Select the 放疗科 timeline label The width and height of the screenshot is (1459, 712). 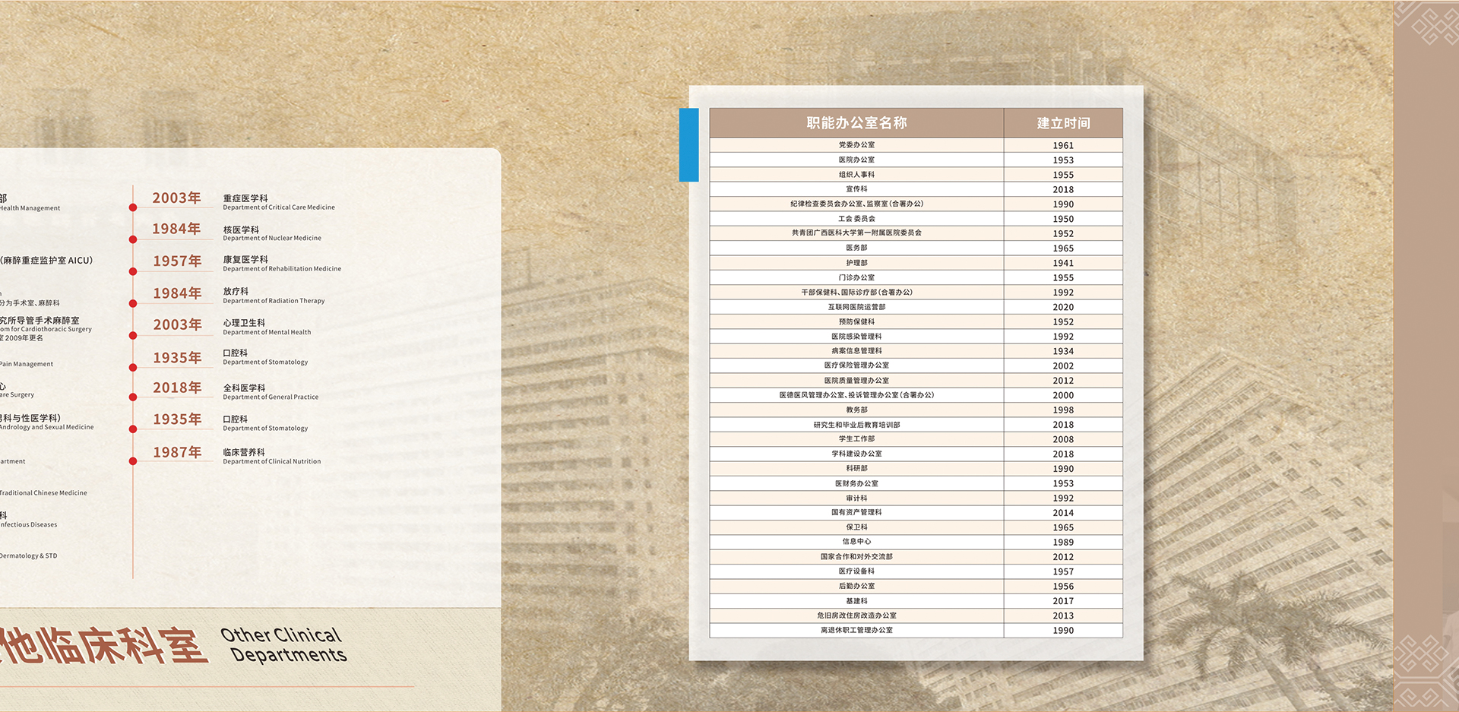tap(236, 292)
